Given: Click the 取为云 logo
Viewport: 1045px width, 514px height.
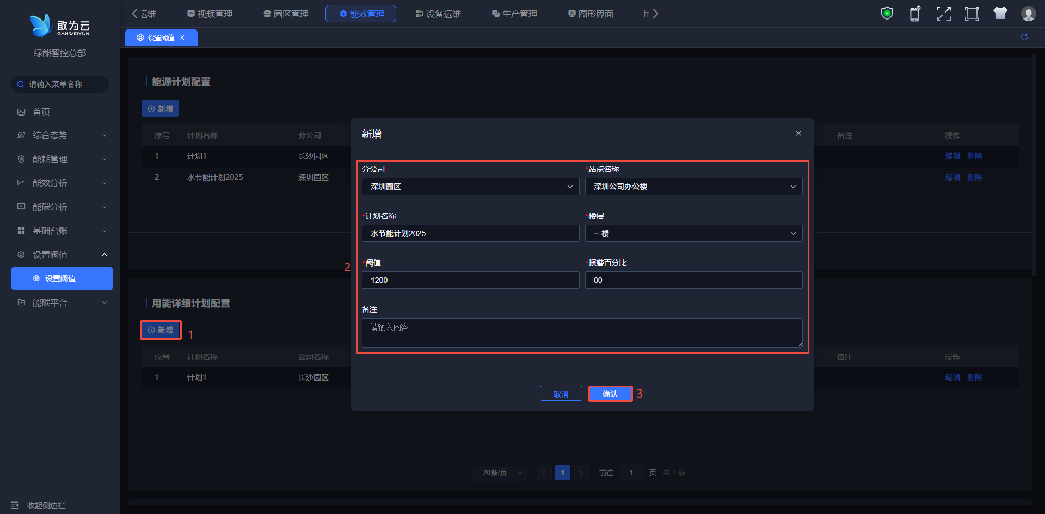Looking at the screenshot, I should [60, 26].
